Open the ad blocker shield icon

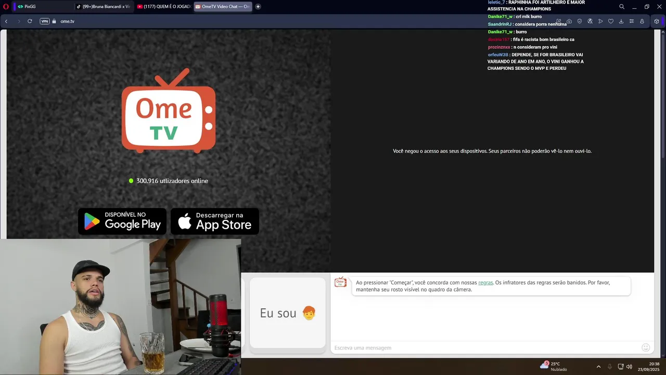[x=580, y=21]
